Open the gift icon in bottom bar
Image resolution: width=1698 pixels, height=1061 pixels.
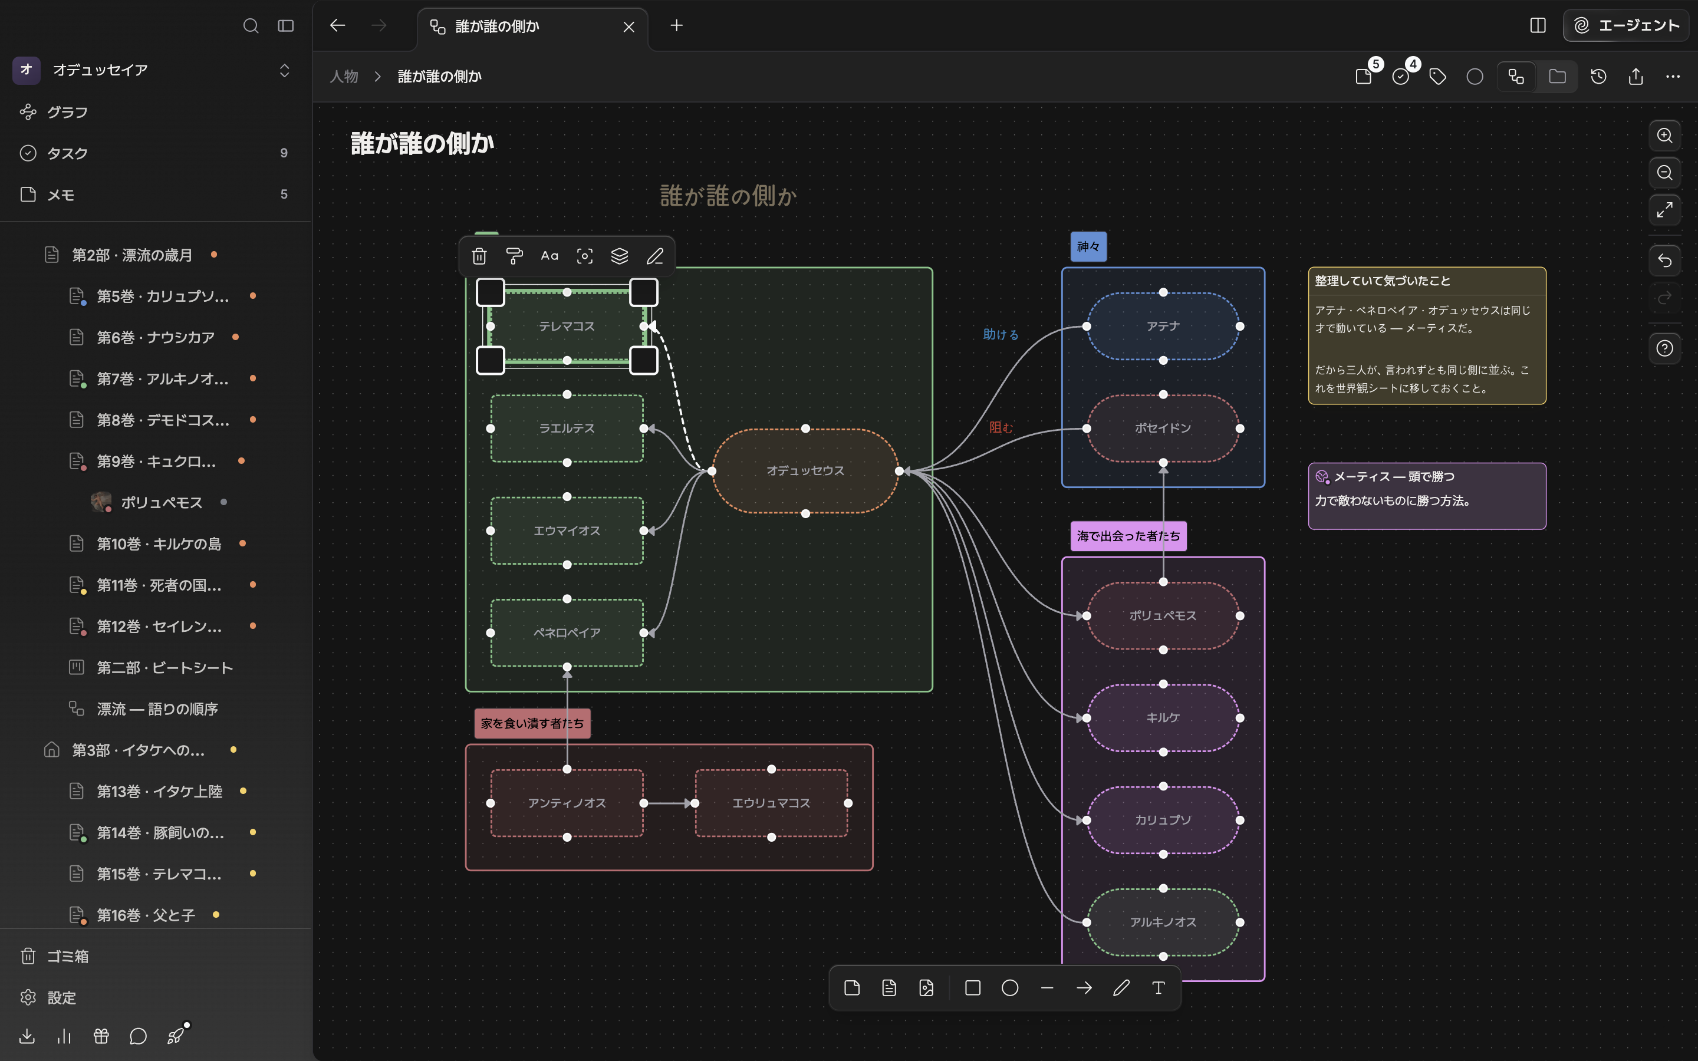[101, 1036]
